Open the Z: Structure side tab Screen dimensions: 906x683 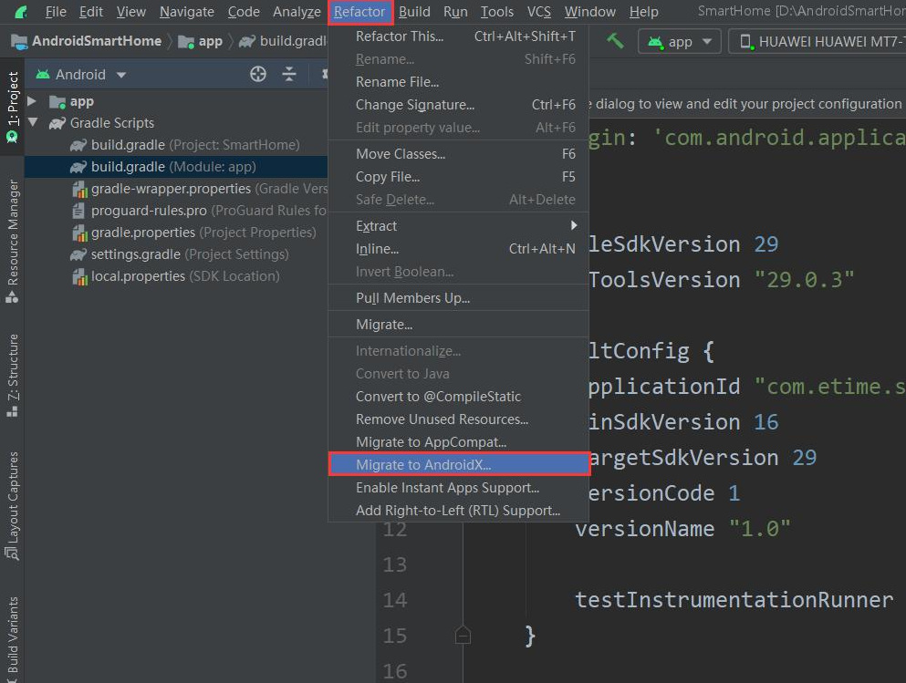12,376
